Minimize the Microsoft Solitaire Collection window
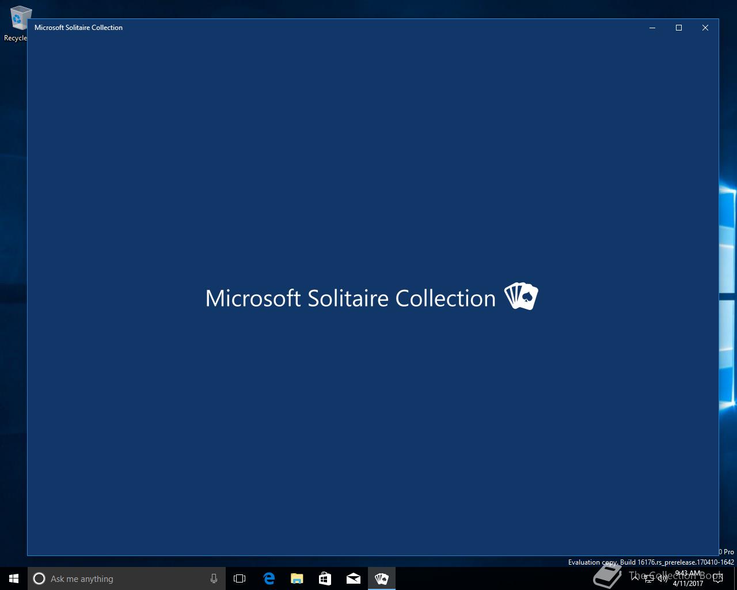 652,28
